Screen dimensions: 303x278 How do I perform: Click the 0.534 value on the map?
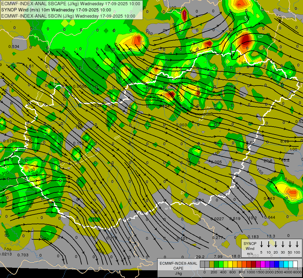(x=14, y=47)
